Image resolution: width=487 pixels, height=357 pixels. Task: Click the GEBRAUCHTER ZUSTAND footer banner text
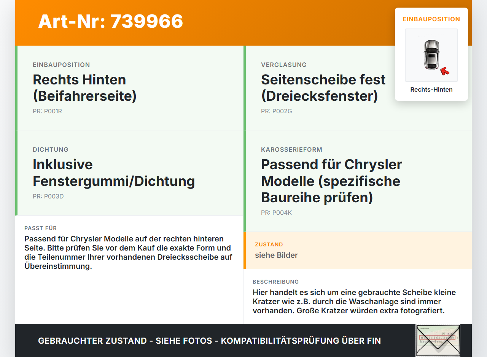point(209,341)
